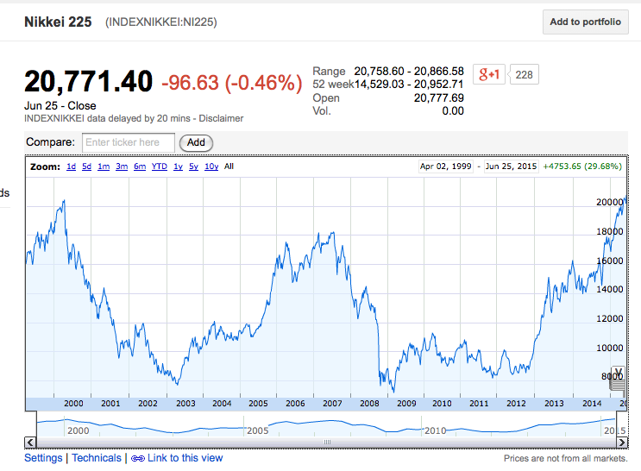641x471 pixels.
Task: Set chart zoom to 5y
Action: click(x=193, y=166)
